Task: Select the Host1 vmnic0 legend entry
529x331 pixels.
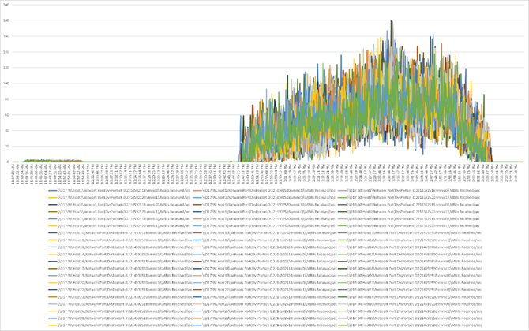Action: pos(119,190)
